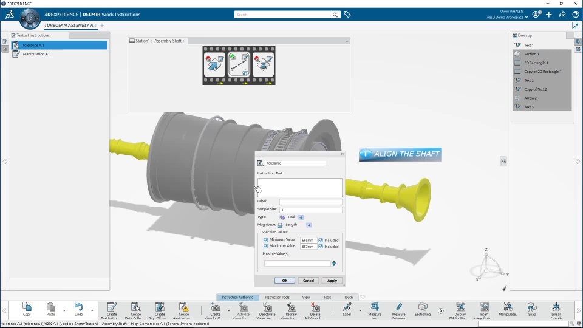Open the share arrow icon in header
This screenshot has height=328, width=583.
click(562, 14)
